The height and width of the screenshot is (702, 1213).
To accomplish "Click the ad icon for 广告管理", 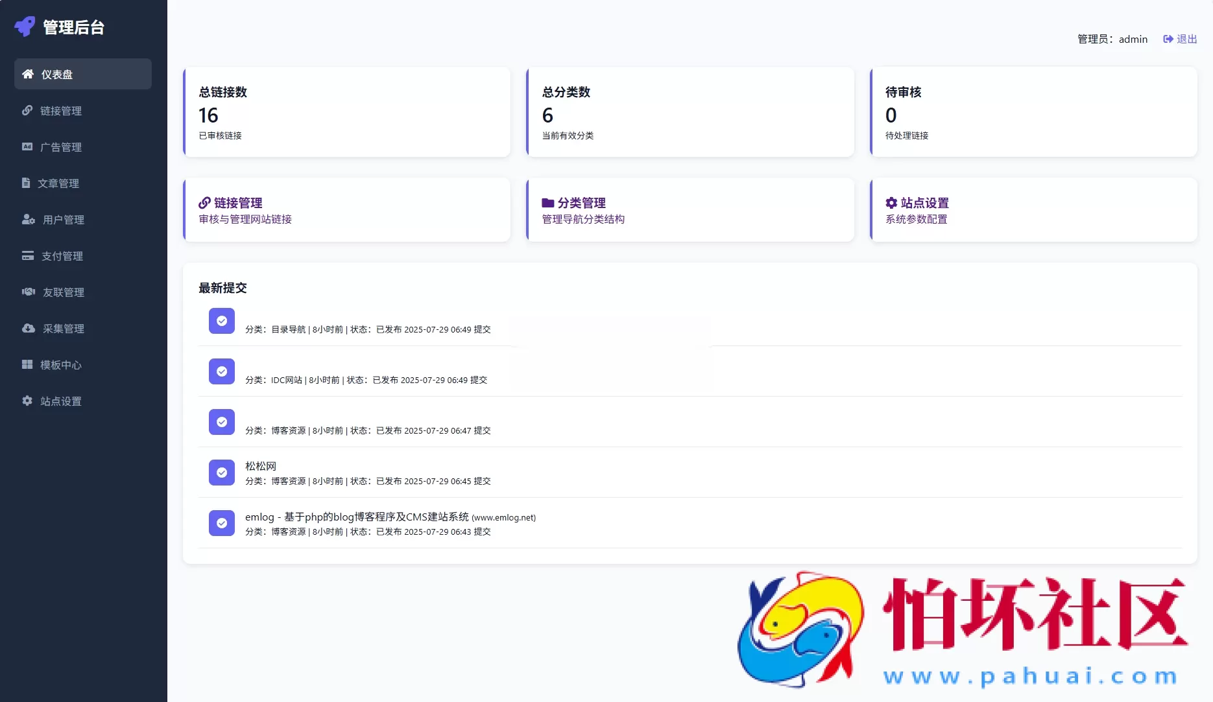I will [x=27, y=146].
